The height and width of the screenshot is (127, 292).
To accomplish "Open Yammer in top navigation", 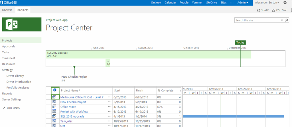I will [x=197, y=3].
